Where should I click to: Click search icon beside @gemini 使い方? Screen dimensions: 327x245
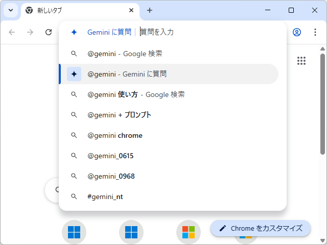74,94
